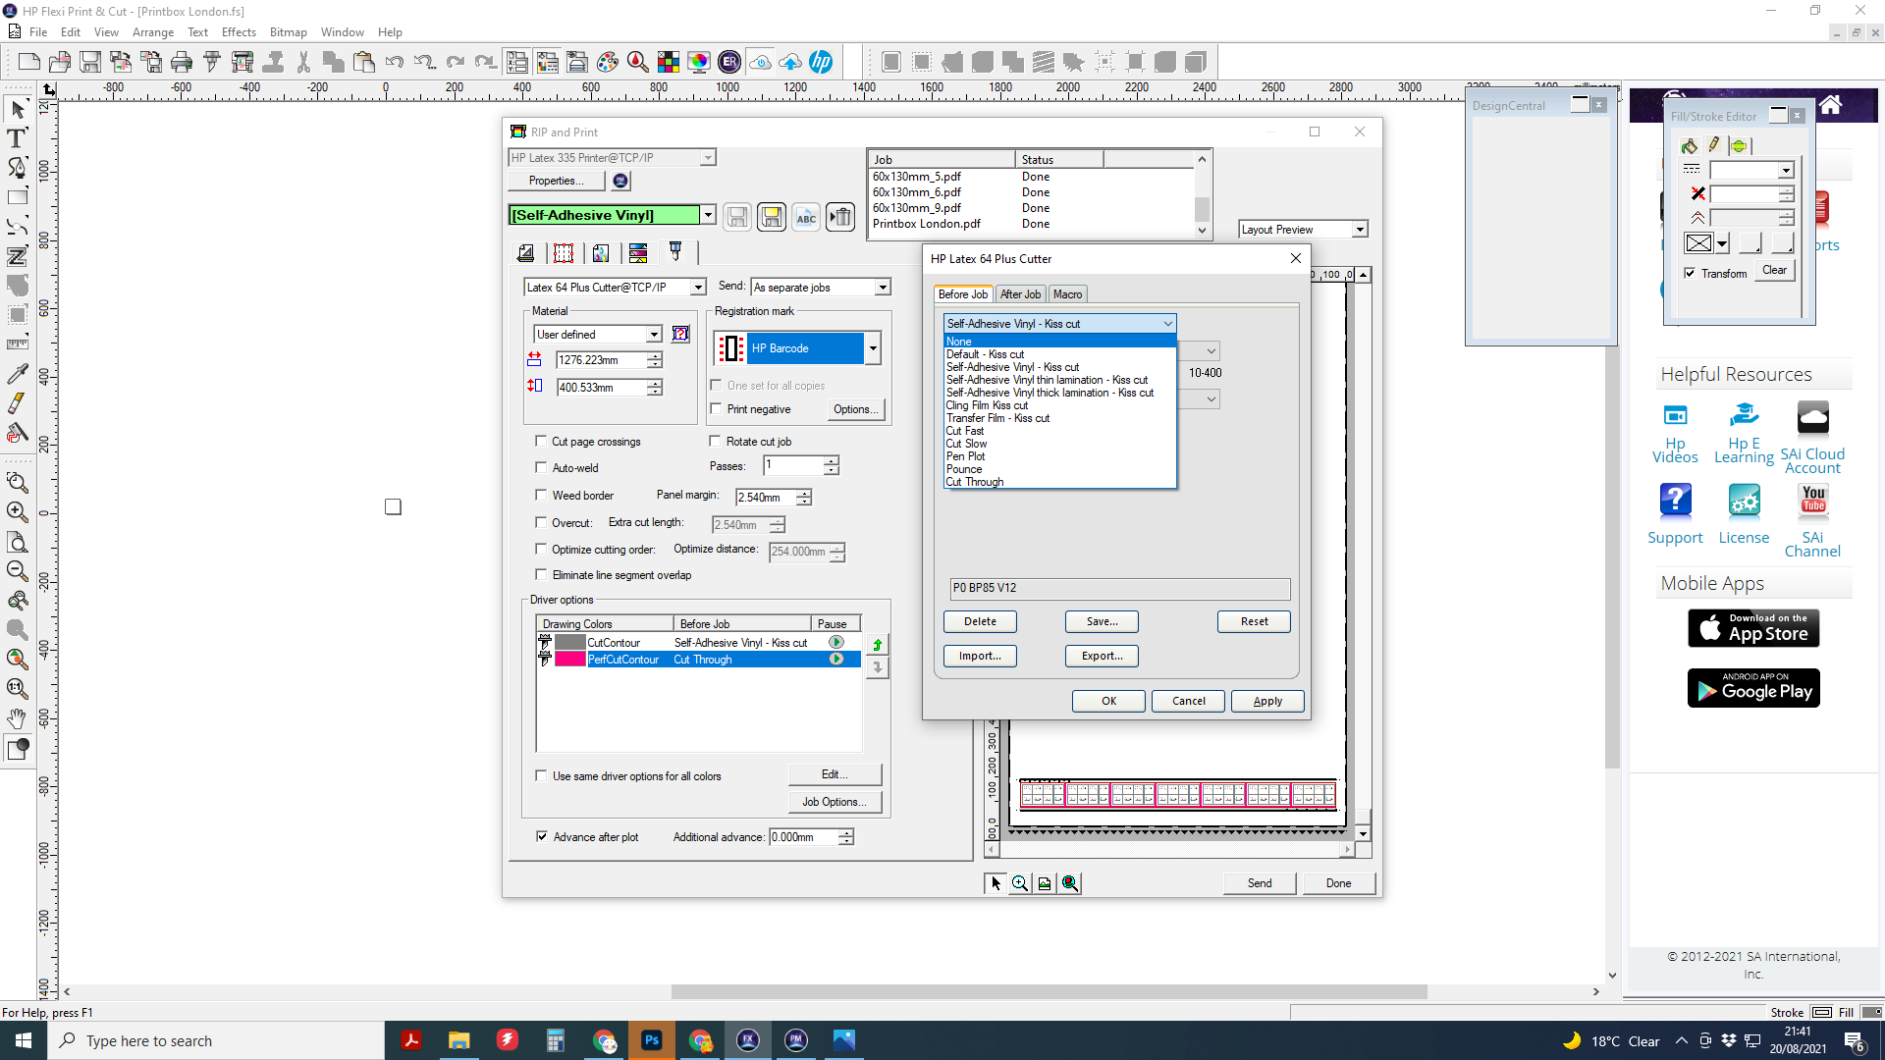Enable Cut page crossings checkbox
Screen dimensions: 1885x1060
pyautogui.click(x=541, y=442)
